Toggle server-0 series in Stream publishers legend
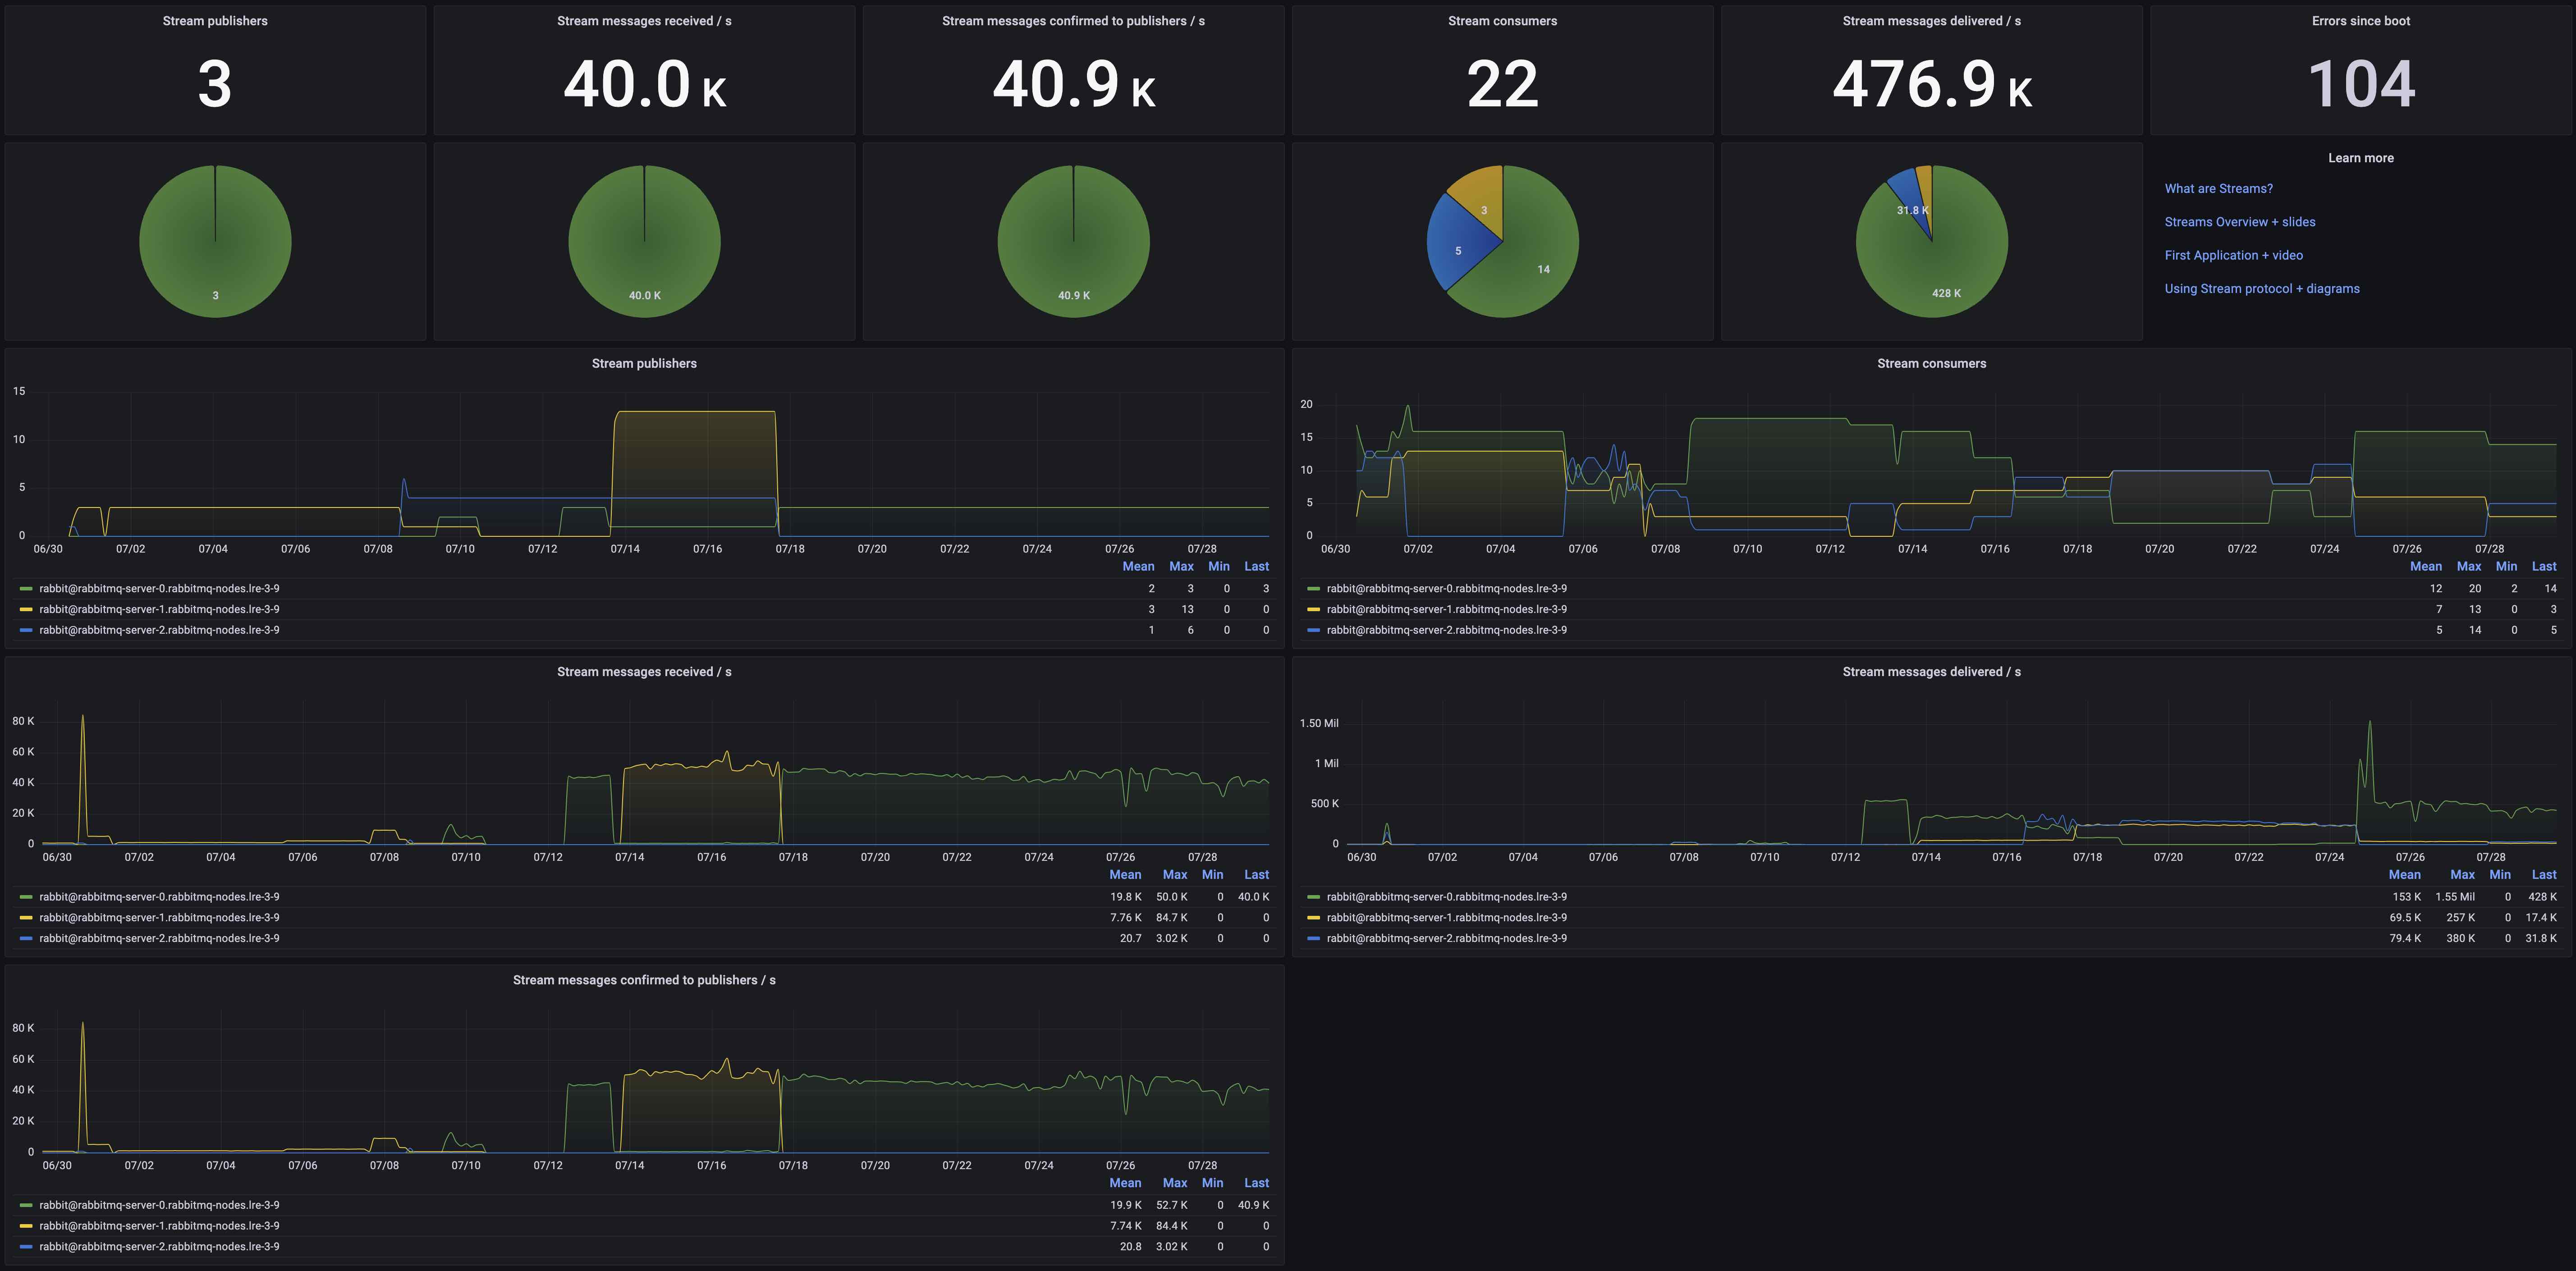Image resolution: width=2576 pixels, height=1271 pixels. pos(159,589)
